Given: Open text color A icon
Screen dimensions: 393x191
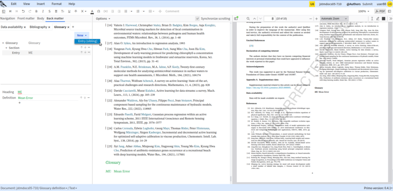Looking at the screenshot, I should tap(92, 11).
